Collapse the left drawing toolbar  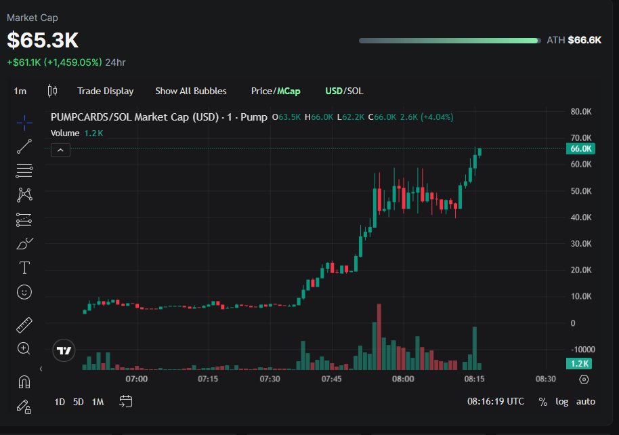coord(41,370)
